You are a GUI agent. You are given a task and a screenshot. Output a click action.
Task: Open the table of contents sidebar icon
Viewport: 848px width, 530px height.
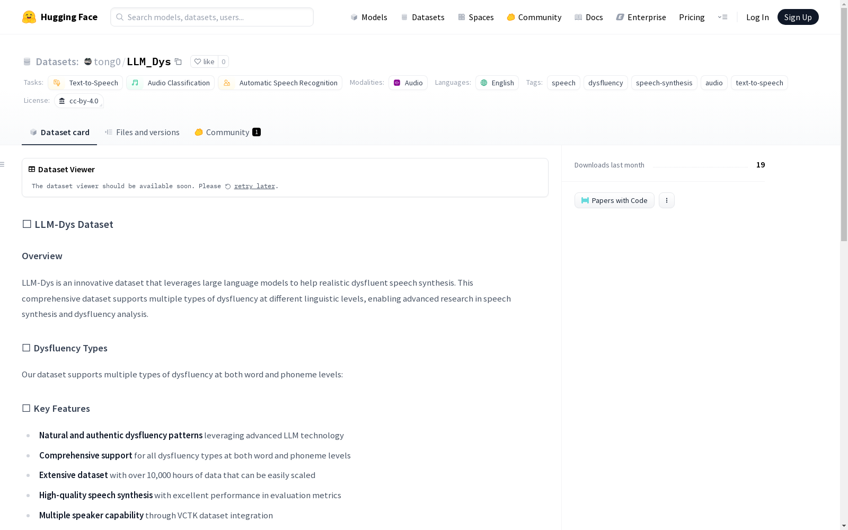pos(3,164)
